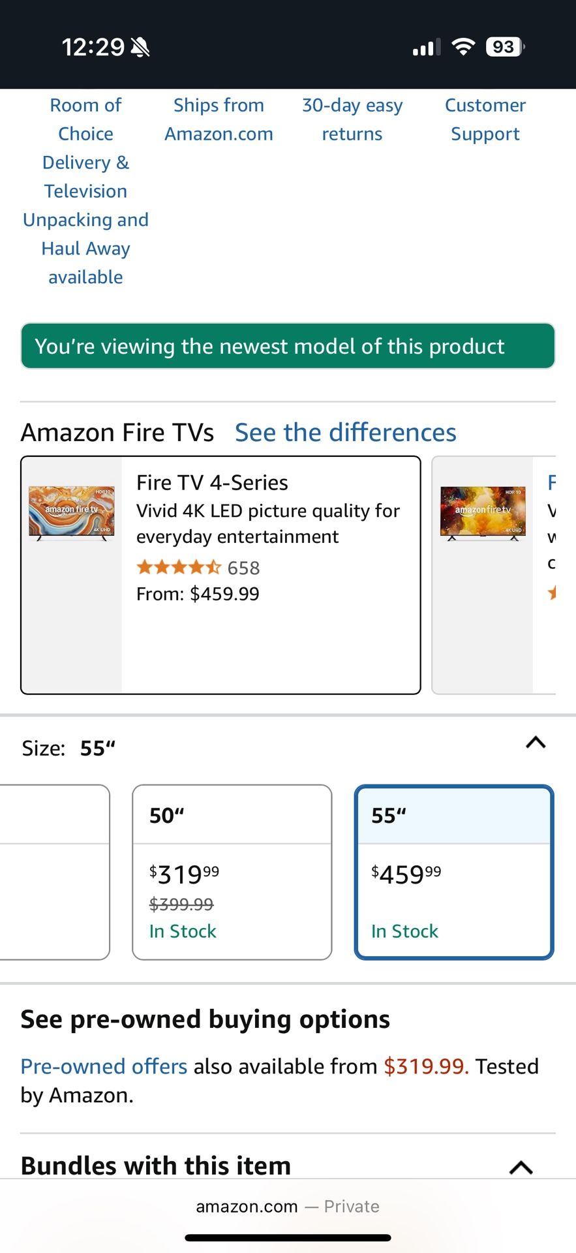This screenshot has height=1253, width=576.
Task: Tap the newest model green banner
Action: [288, 346]
